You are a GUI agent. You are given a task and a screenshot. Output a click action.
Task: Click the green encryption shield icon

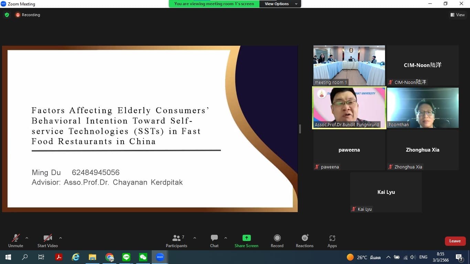(x=7, y=15)
